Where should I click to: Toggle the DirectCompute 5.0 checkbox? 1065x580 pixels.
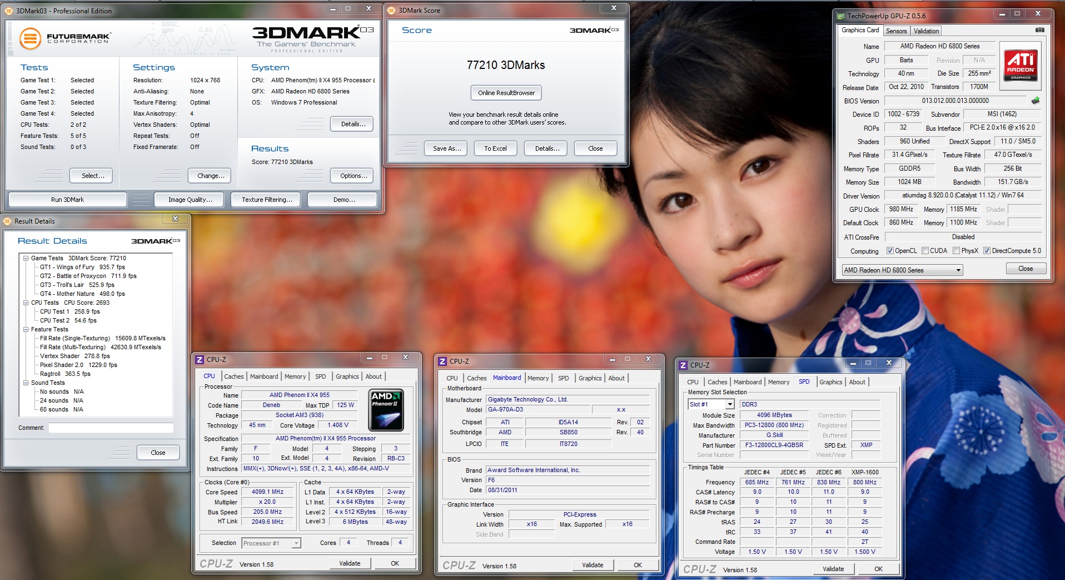tap(987, 251)
